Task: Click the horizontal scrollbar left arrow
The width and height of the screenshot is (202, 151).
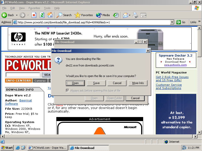Action: tap(3, 136)
